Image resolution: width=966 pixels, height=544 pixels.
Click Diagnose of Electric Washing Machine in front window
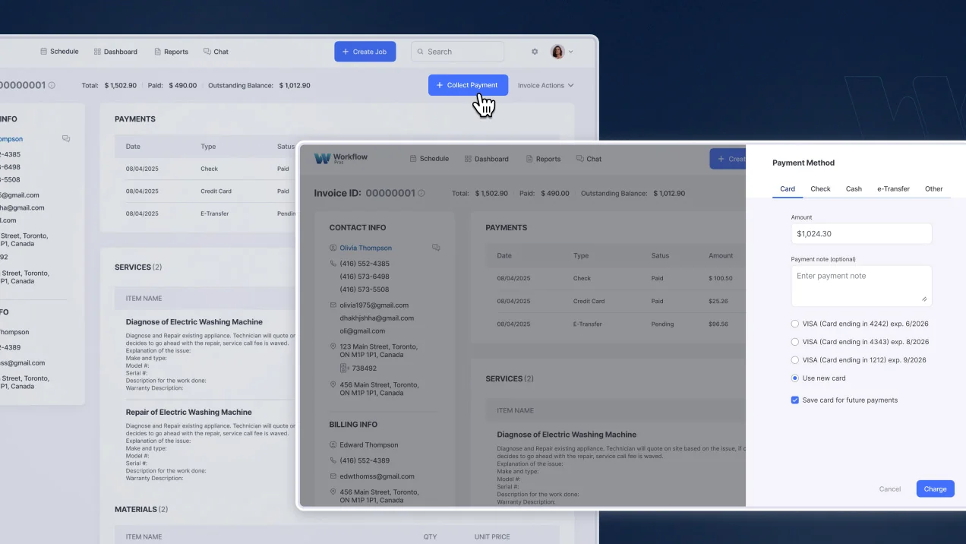tap(567, 435)
